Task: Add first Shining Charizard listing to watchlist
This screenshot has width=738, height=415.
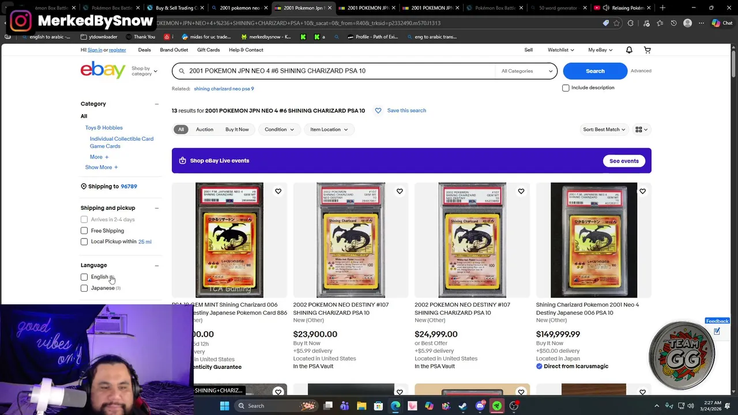Action: click(278, 191)
